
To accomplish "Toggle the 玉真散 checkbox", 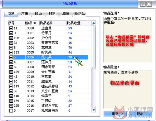I will [11, 77].
